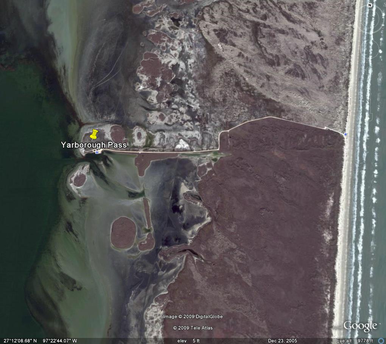Open blue square marker below Yarborough Pass

coord(97,152)
